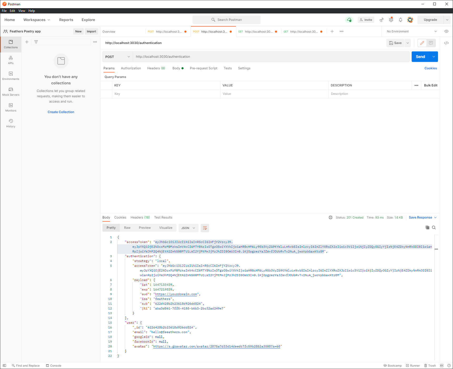Click the request URL input field
Viewport: 453px width, 369px height.
(271, 57)
